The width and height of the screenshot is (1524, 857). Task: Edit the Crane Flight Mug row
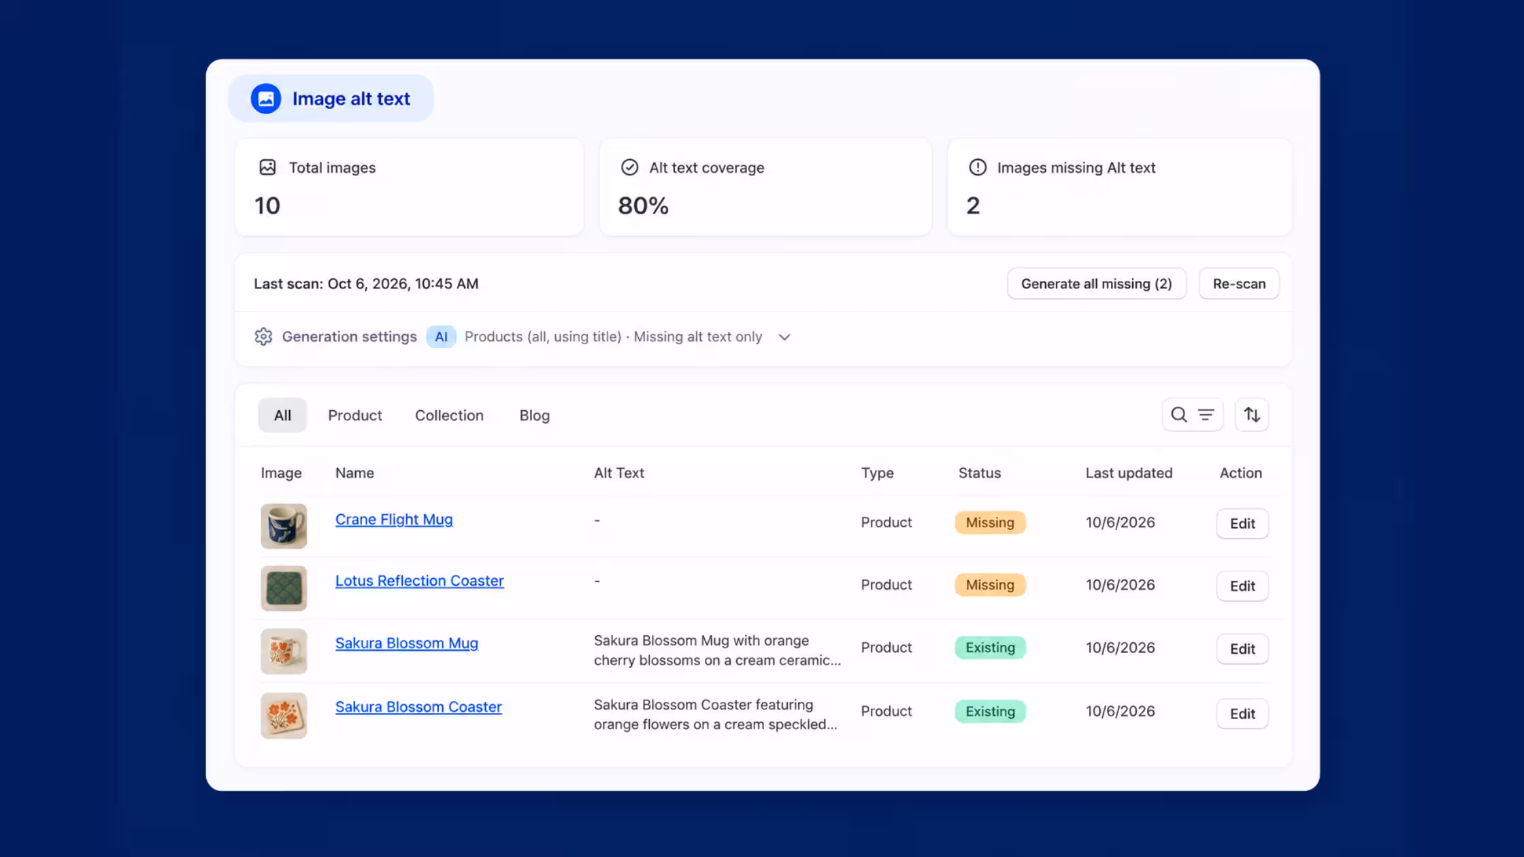[x=1242, y=524]
